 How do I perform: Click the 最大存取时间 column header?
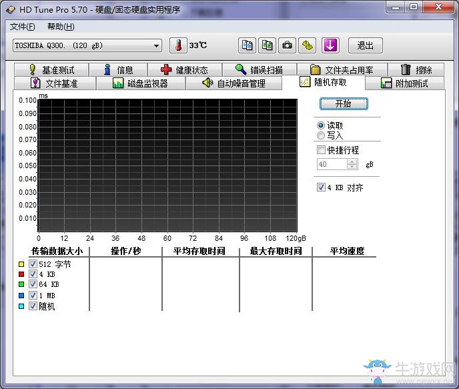[x=276, y=251]
